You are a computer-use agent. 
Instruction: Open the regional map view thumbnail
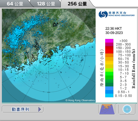pyautogui.click(x=107, y=109)
